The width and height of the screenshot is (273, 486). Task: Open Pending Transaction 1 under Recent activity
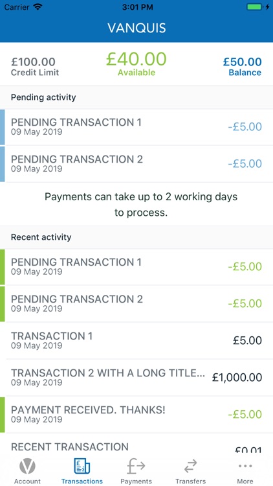coord(136,267)
